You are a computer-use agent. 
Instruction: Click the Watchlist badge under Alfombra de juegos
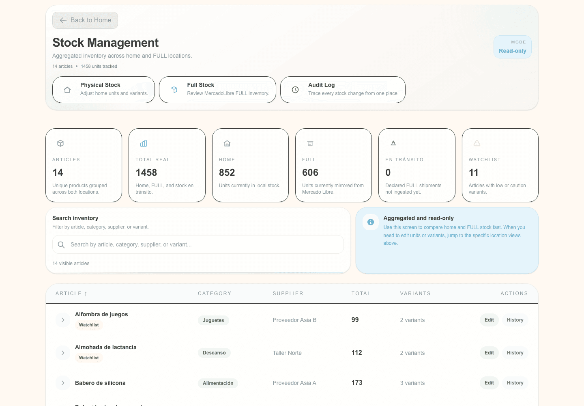(89, 325)
